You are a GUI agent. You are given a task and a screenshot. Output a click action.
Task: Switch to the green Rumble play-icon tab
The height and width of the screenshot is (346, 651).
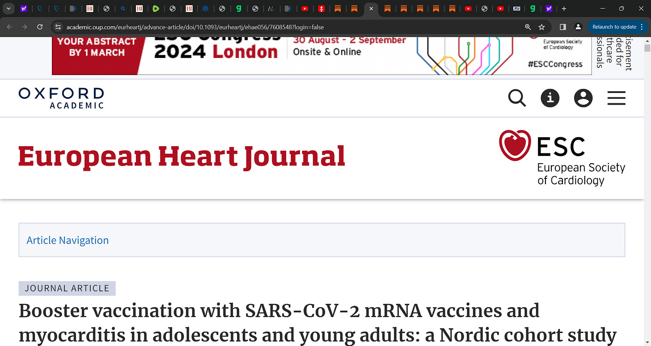click(156, 8)
